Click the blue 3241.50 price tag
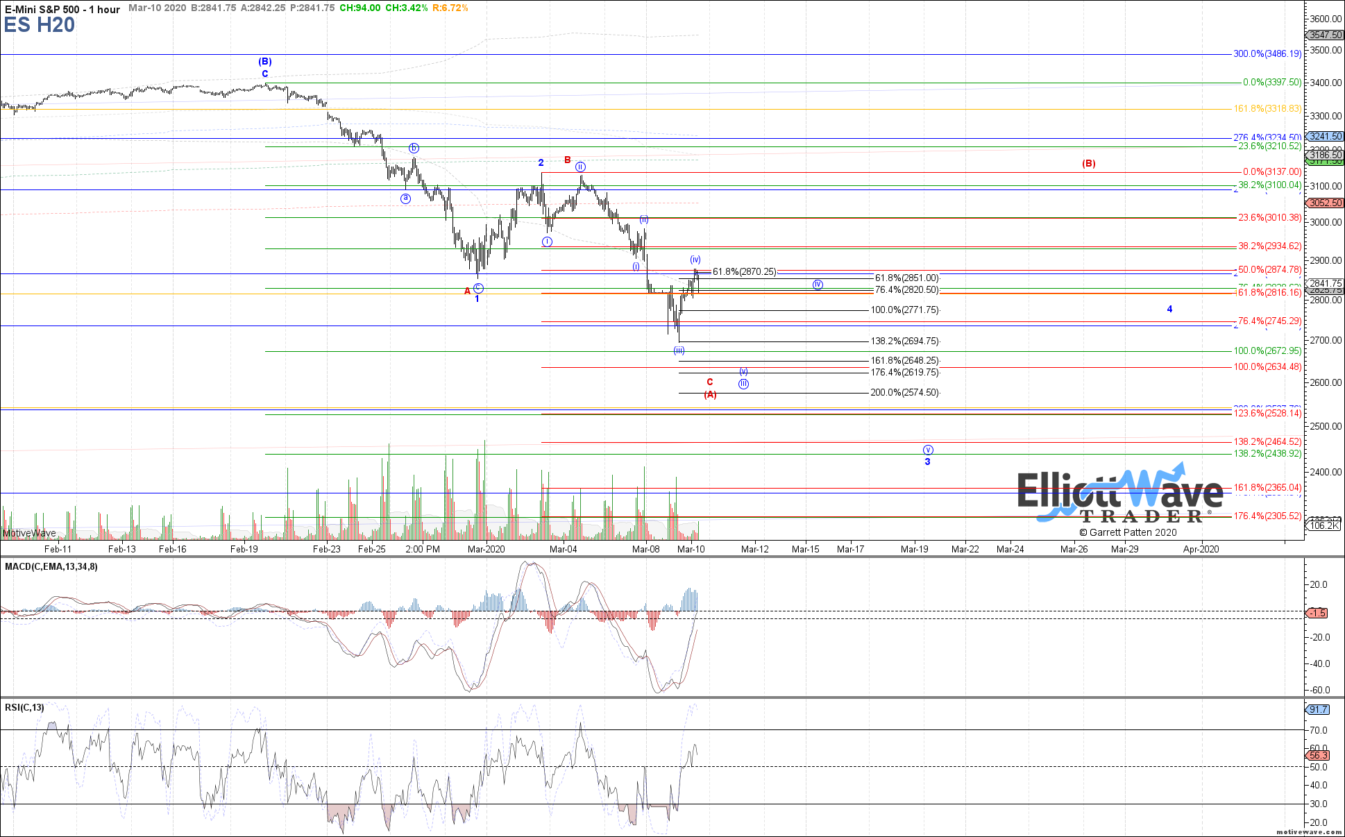Screen dimensions: 1345x837 point(1325,137)
